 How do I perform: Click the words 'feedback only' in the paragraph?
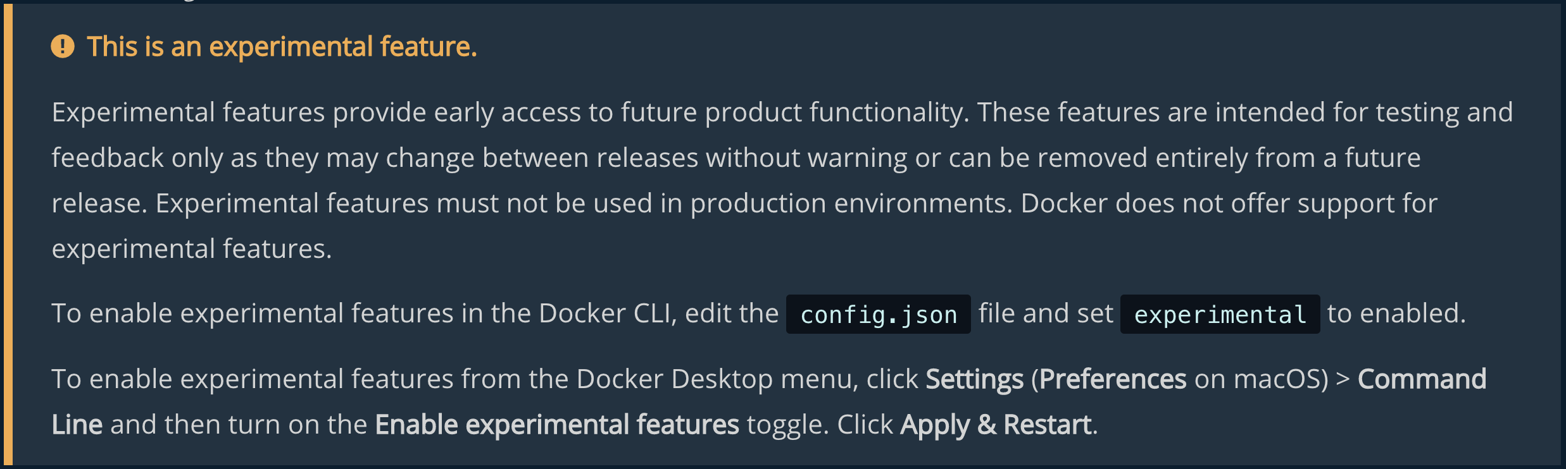click(137, 158)
